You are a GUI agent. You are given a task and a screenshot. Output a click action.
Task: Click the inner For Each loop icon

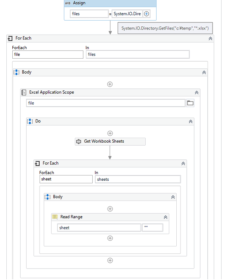point(37,163)
